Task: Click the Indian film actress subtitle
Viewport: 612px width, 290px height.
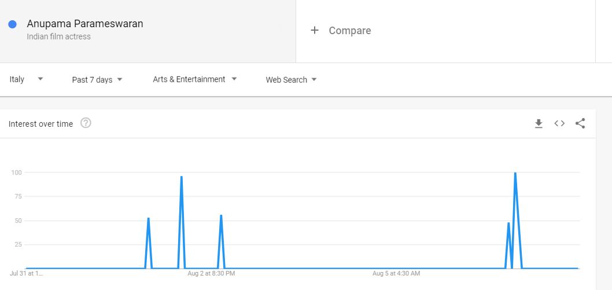Action: pos(58,36)
